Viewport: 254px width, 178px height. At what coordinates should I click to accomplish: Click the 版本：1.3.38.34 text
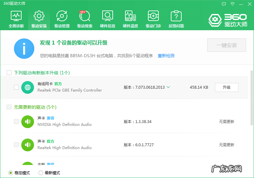click(x=137, y=122)
